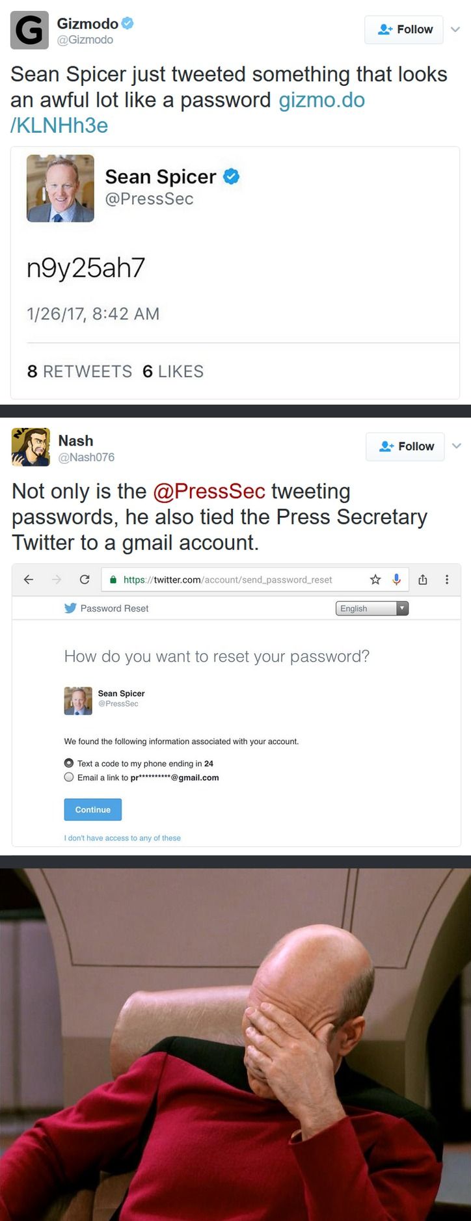The height and width of the screenshot is (1221, 471).
Task: Click "I don't have access to any of these"
Action: 122,838
